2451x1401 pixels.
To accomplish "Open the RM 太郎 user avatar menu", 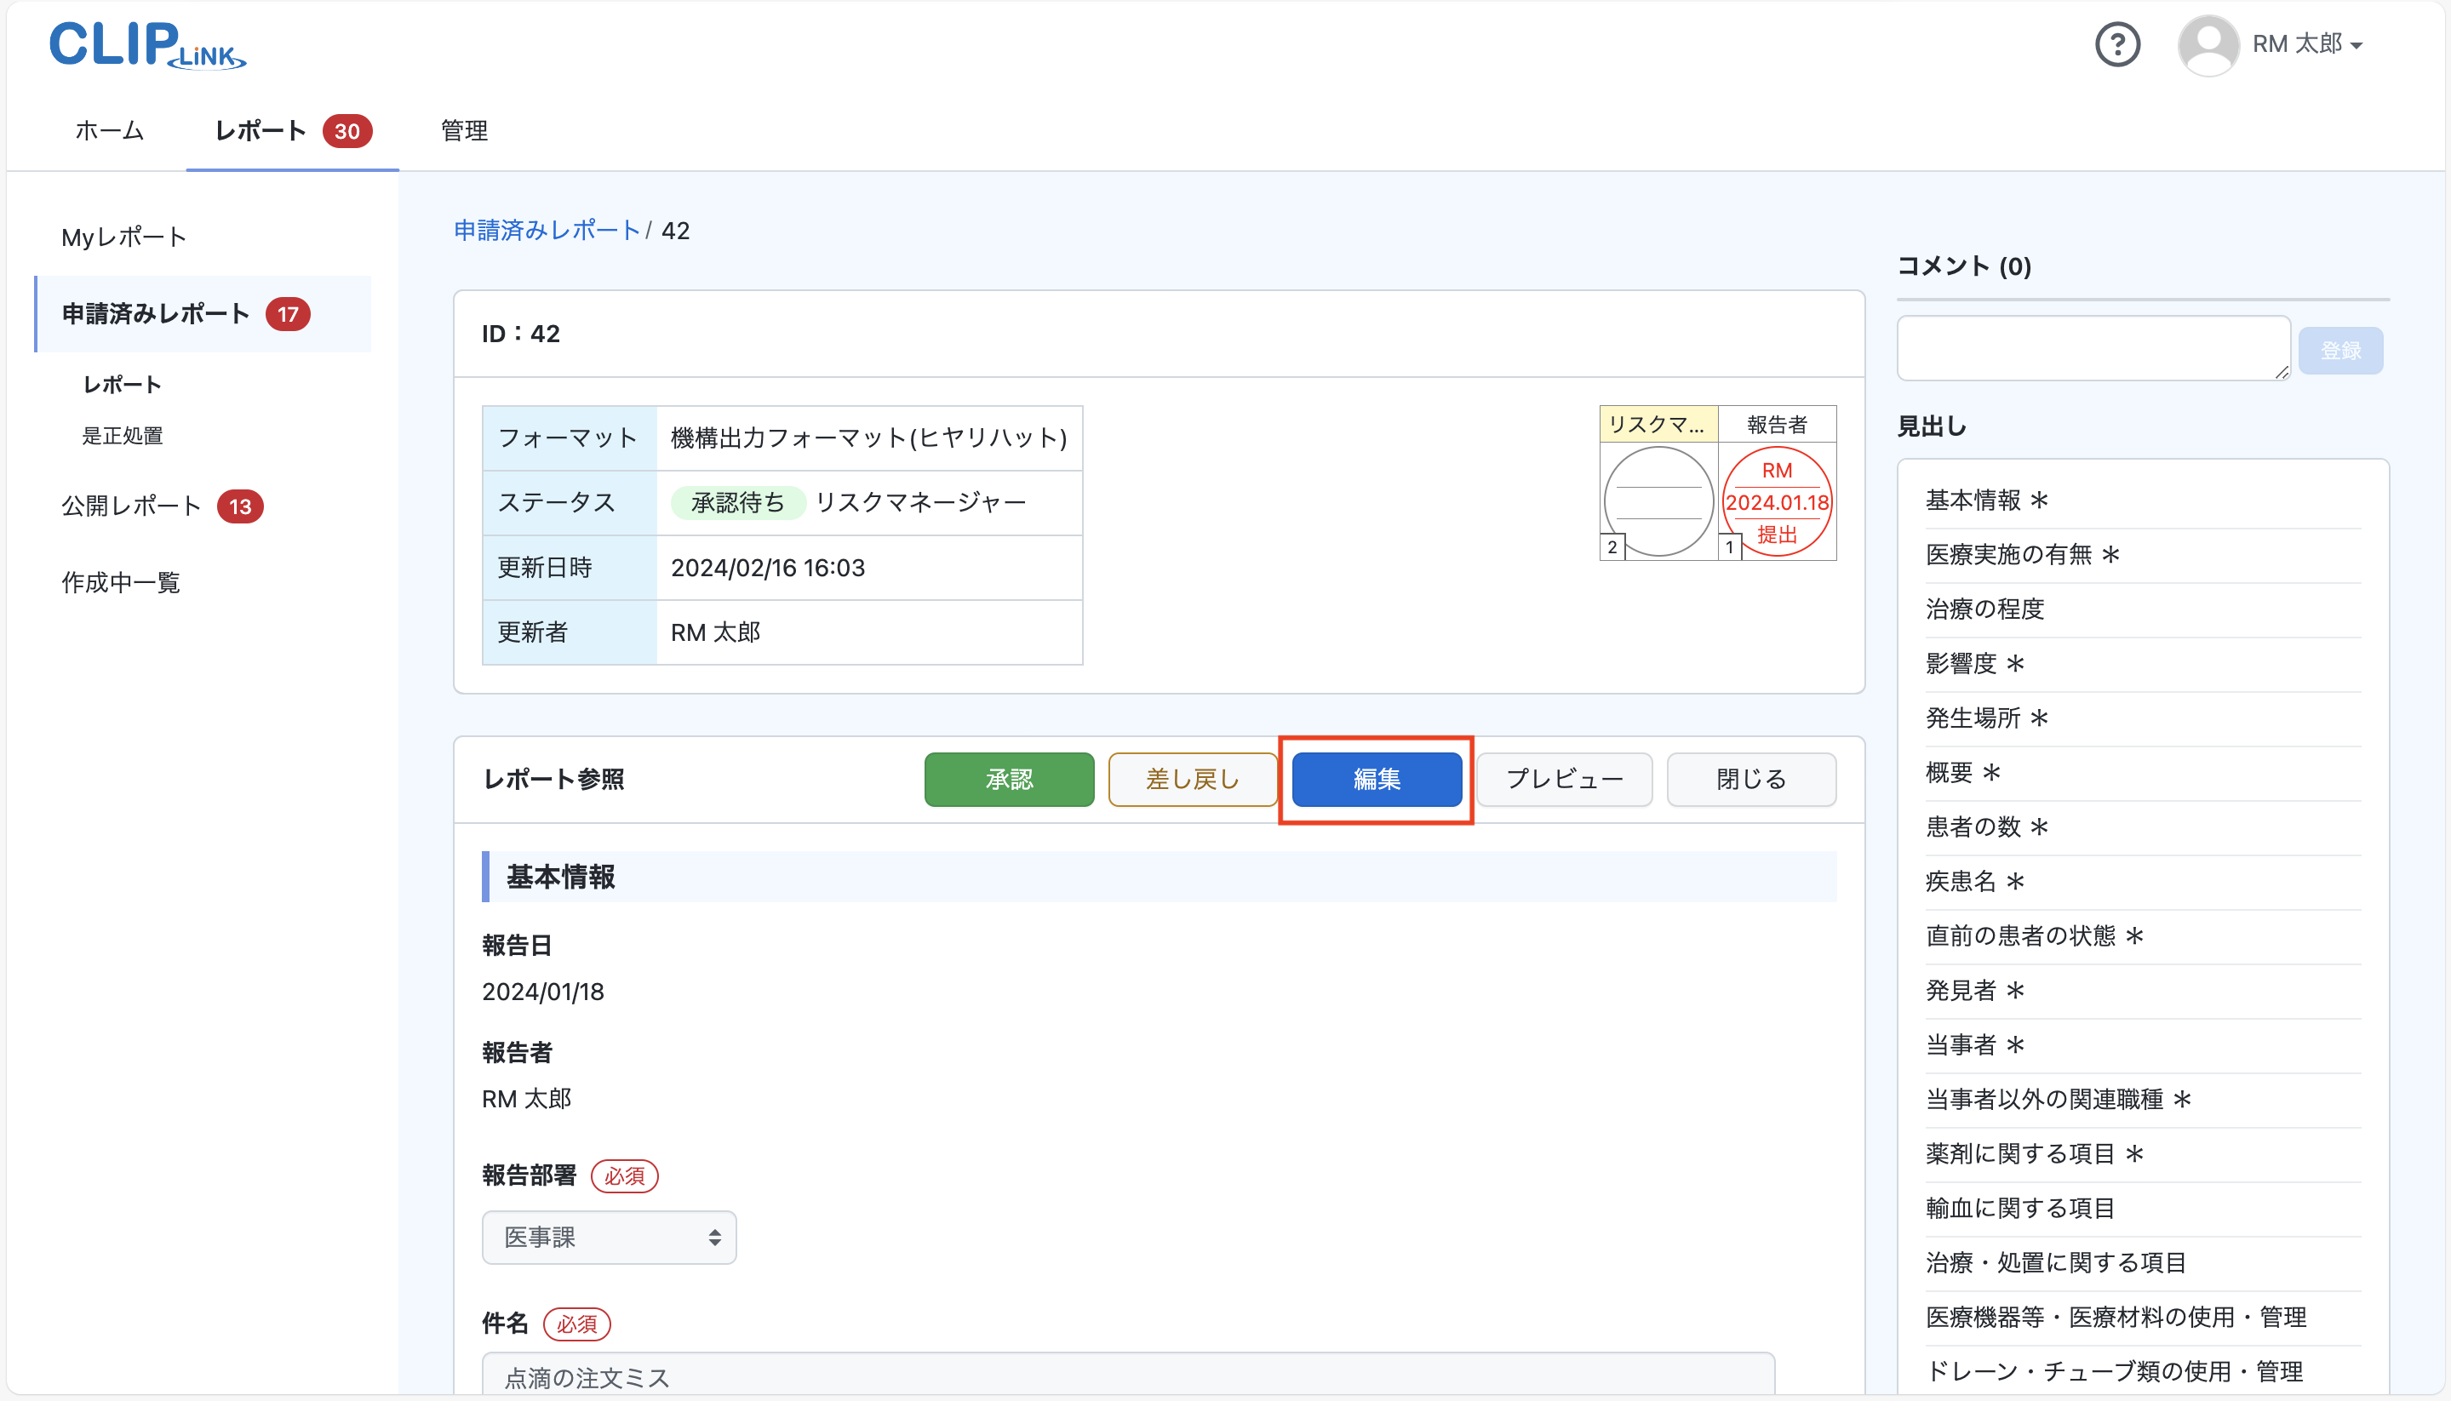I will pos(2208,44).
